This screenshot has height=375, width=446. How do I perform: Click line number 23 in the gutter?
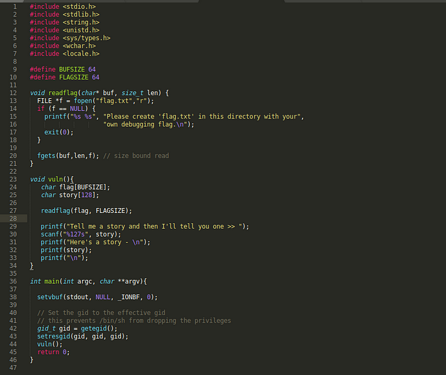pos(13,179)
